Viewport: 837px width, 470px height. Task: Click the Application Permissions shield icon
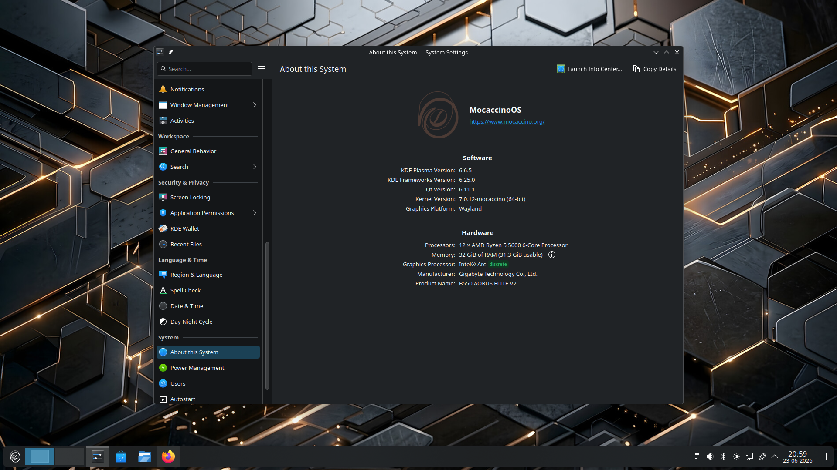point(163,213)
